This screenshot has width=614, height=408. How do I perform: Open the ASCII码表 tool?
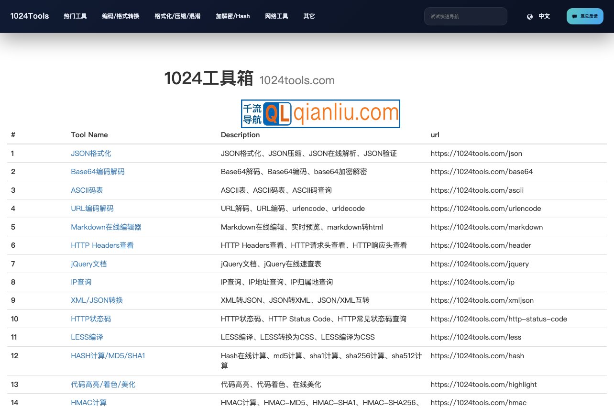(x=87, y=190)
